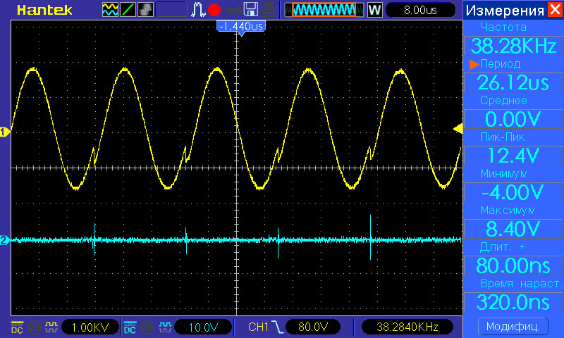Click the Среднее measurement label
This screenshot has width=564, height=338.
point(503,101)
